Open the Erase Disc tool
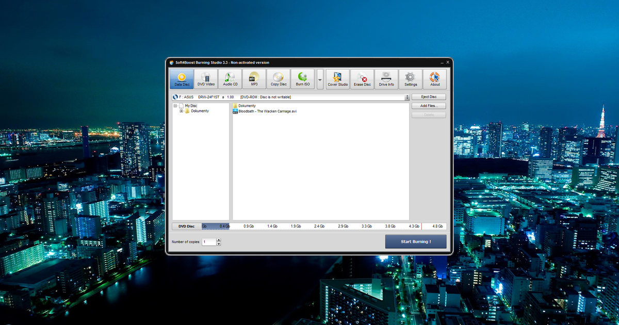Image resolution: width=619 pixels, height=325 pixels. (362, 79)
